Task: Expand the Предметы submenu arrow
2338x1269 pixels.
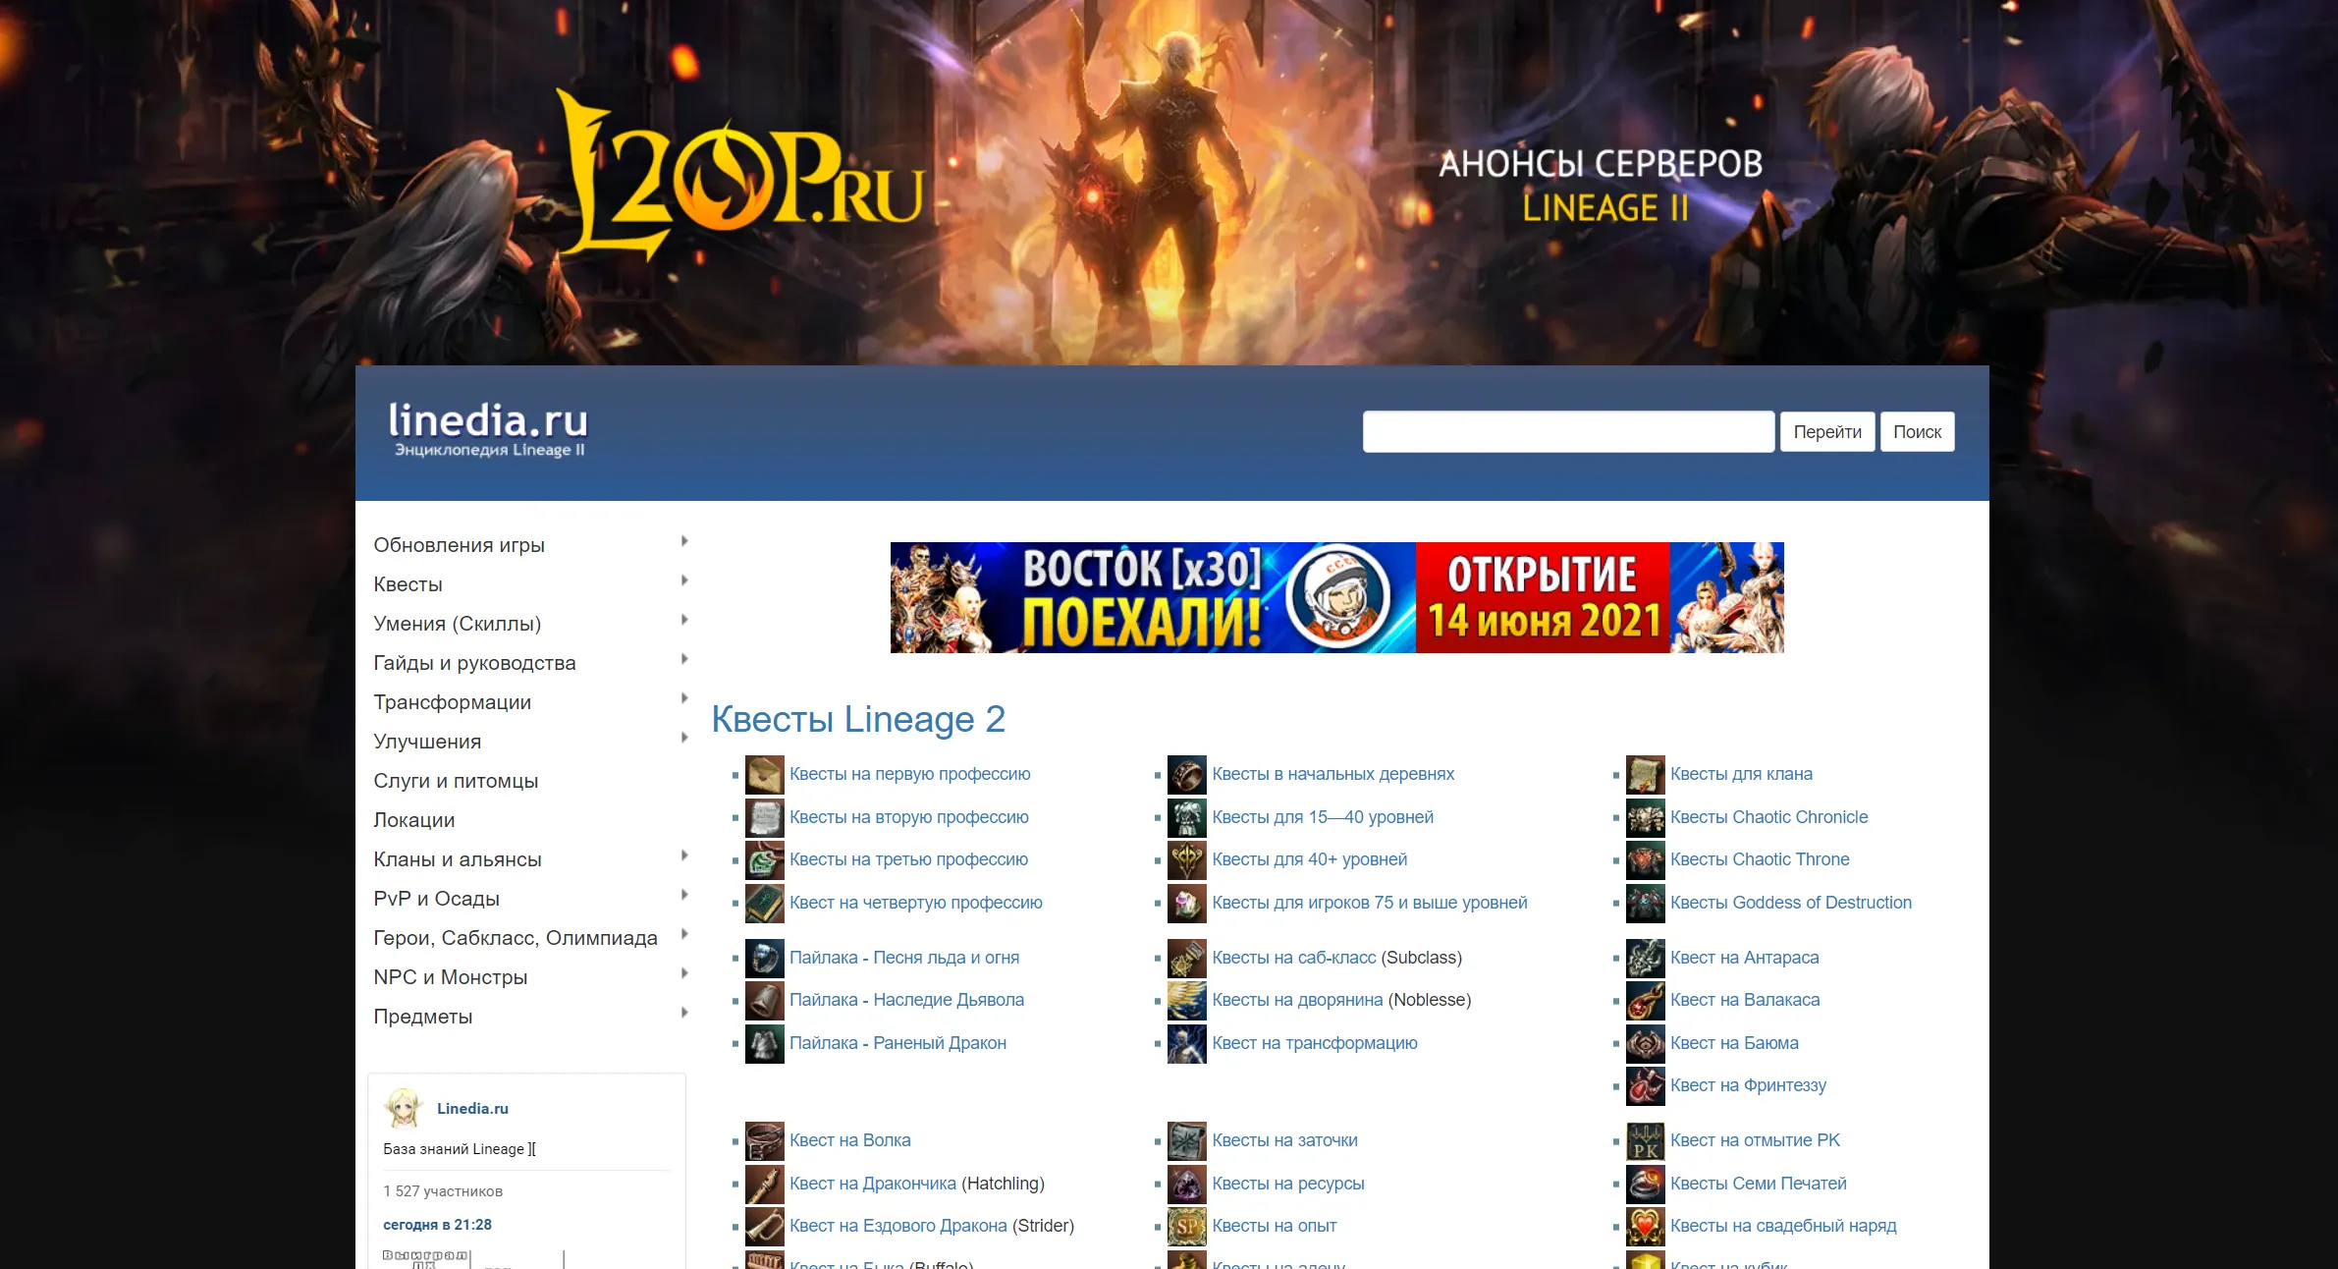Action: [684, 1013]
